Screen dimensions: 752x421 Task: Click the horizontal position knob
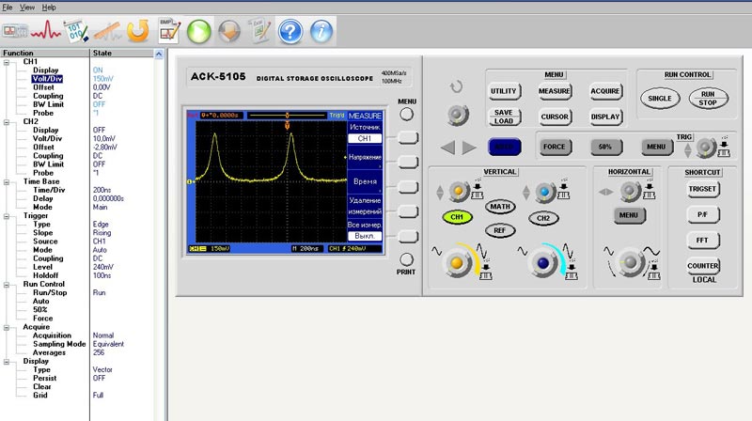point(630,192)
